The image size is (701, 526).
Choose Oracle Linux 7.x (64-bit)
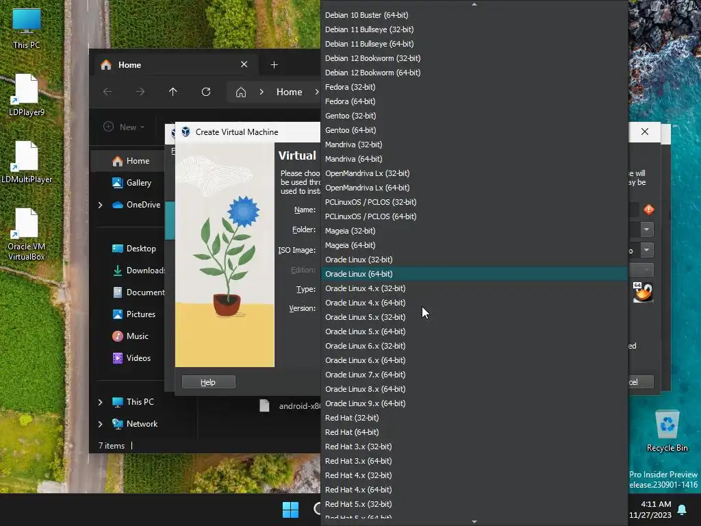coord(474,375)
